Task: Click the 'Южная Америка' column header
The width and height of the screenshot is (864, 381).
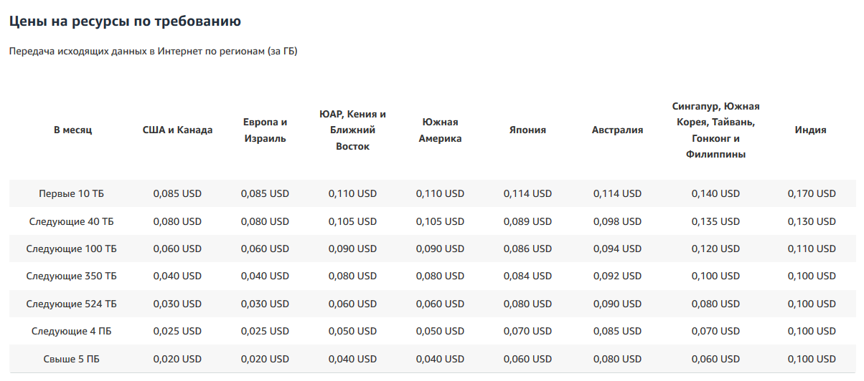Action: point(440,130)
